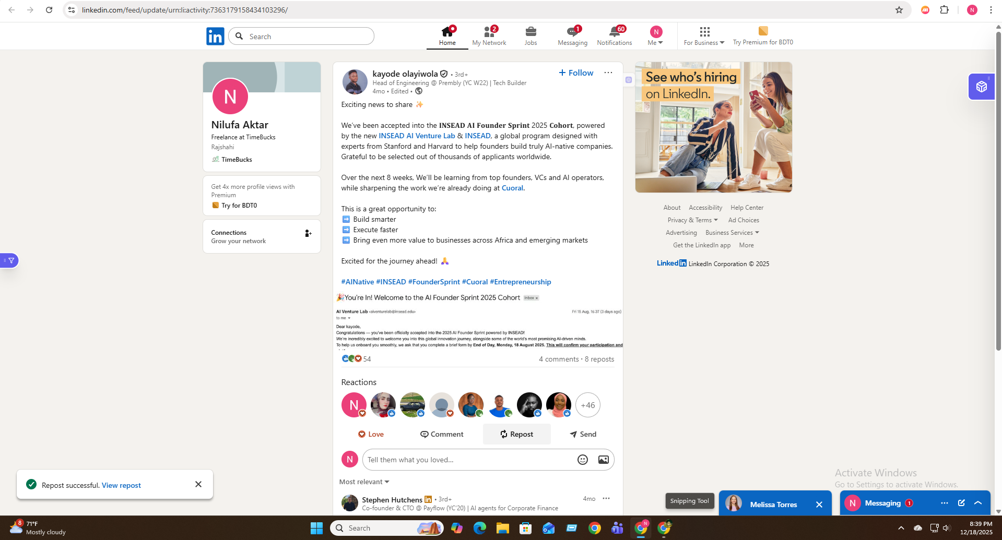Open the Messaging tab in navigation

[x=573, y=36]
